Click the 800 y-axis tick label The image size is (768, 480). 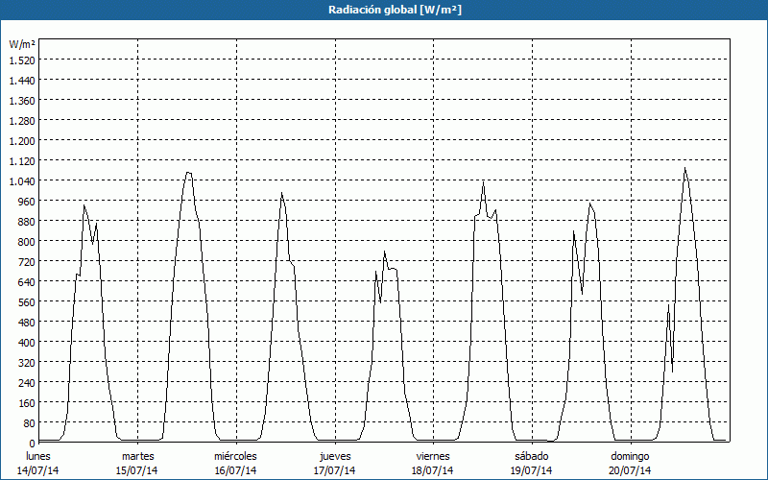25,242
